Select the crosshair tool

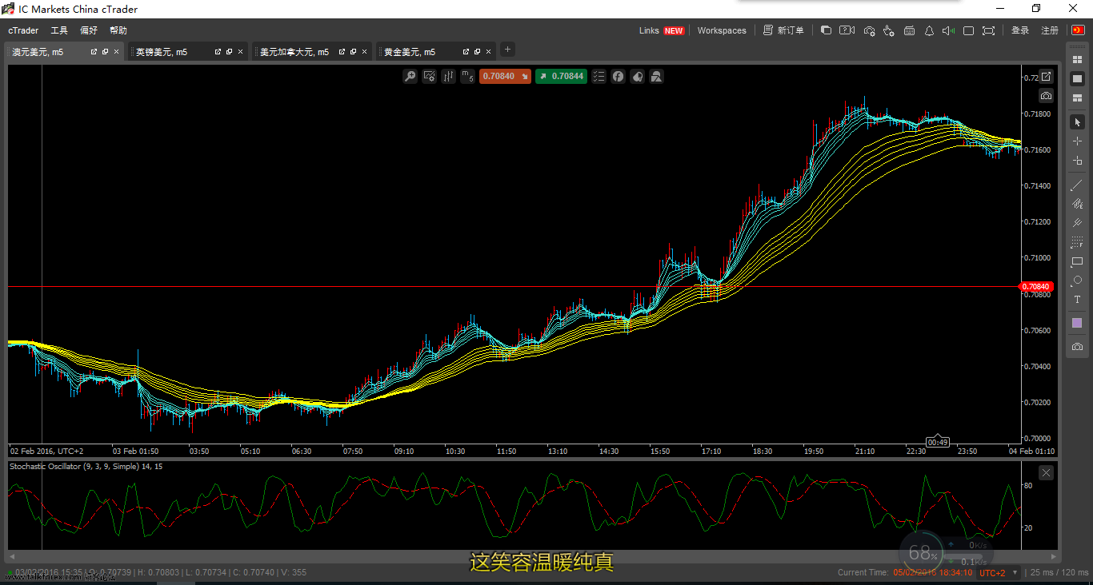[x=1077, y=141]
